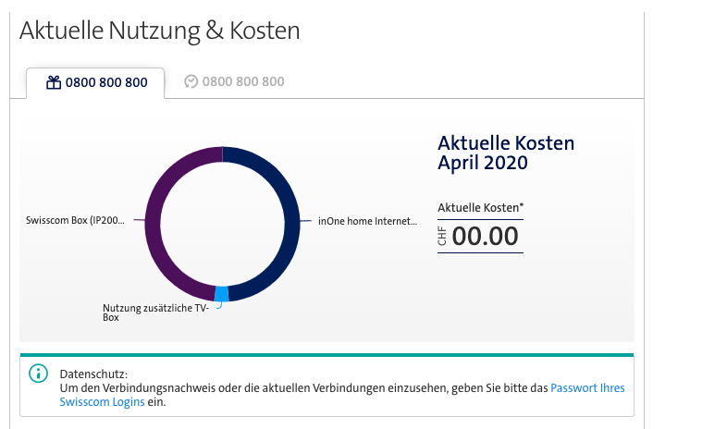Click the info icon beside Datenschutz
This screenshot has height=429, width=727.
(38, 374)
